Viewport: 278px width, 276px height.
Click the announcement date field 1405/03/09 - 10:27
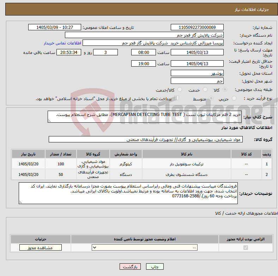(55, 27)
